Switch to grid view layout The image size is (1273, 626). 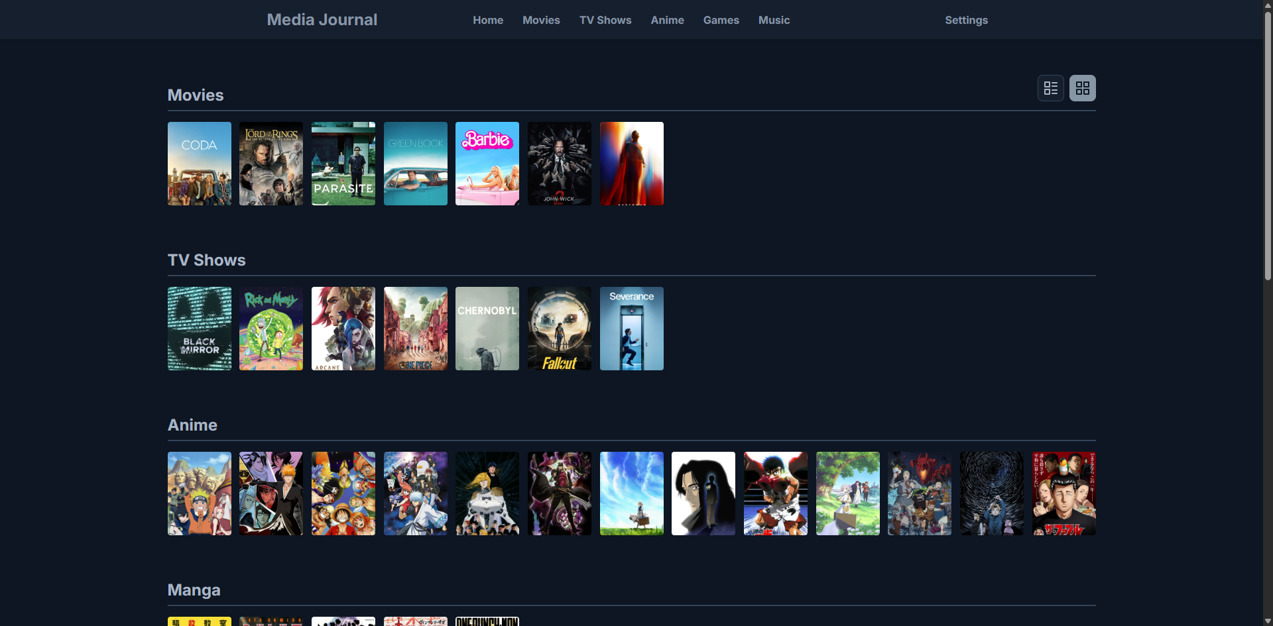pos(1082,88)
